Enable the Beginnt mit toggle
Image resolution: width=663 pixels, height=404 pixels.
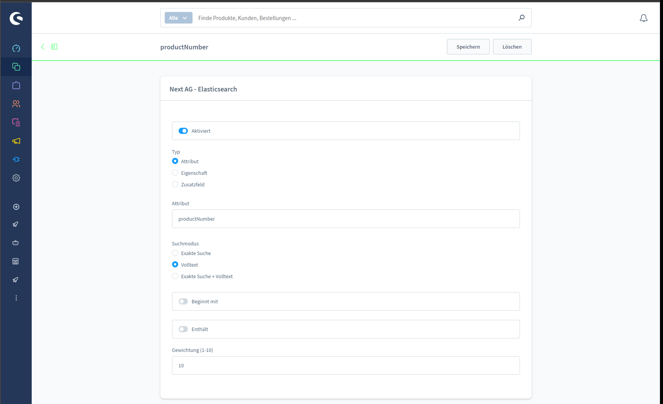tap(183, 301)
